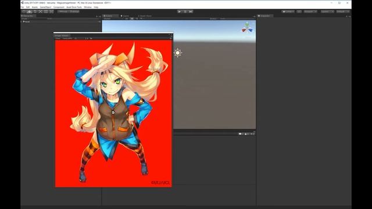Open the Collab dropdown

click(x=288, y=12)
